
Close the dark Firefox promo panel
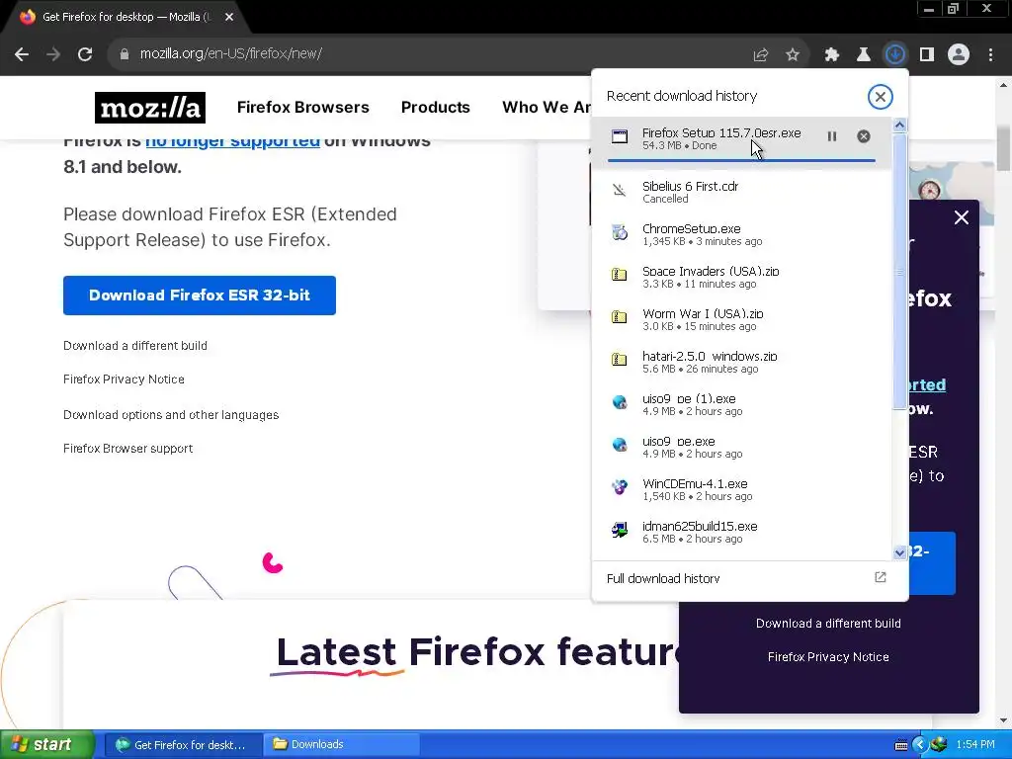961,217
